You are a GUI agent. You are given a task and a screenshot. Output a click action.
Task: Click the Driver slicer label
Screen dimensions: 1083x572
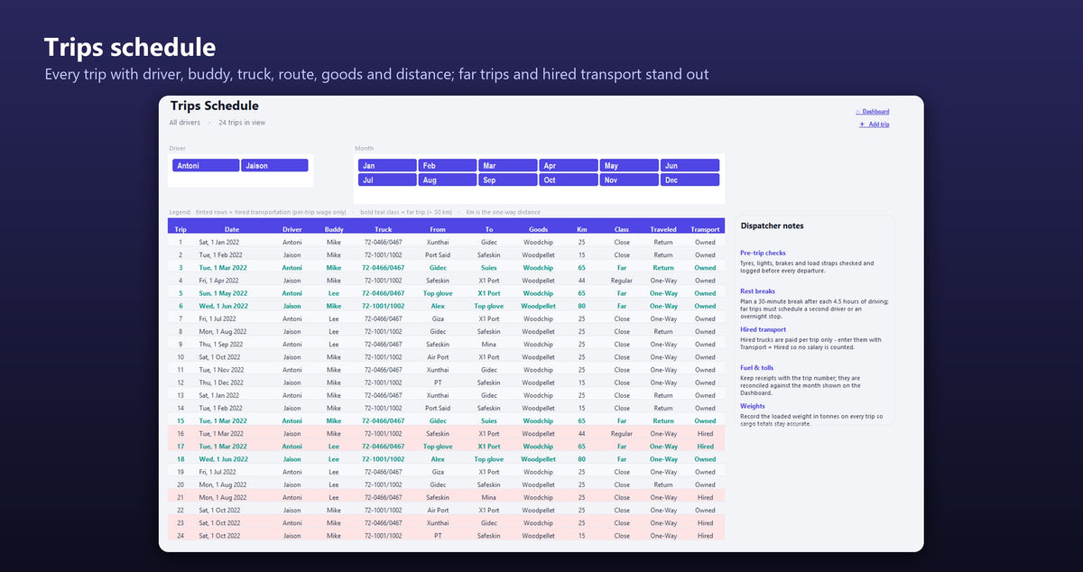[178, 148]
